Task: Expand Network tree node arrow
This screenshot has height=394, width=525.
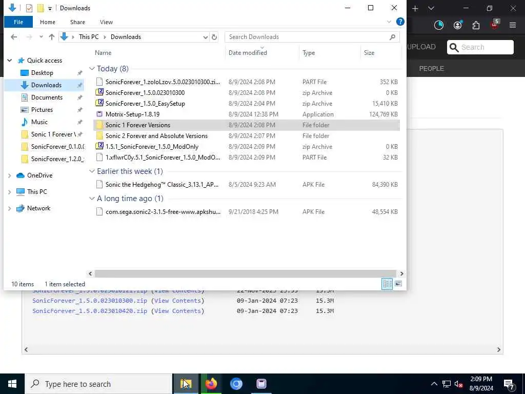Action: [x=10, y=208]
